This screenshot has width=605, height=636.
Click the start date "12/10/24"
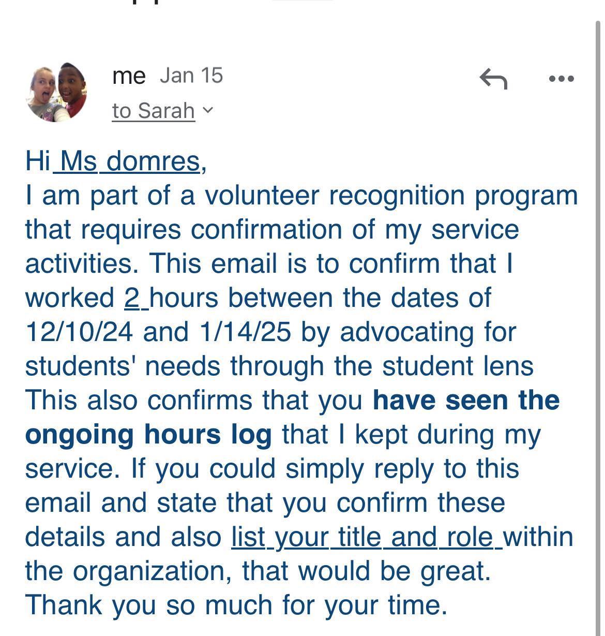pyautogui.click(x=79, y=332)
